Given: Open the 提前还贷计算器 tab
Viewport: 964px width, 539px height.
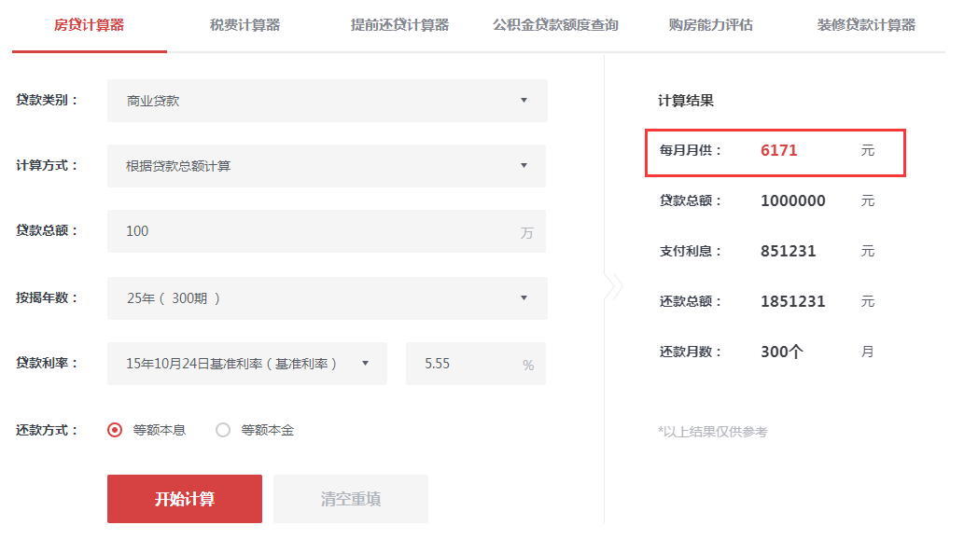Looking at the screenshot, I should tap(399, 25).
